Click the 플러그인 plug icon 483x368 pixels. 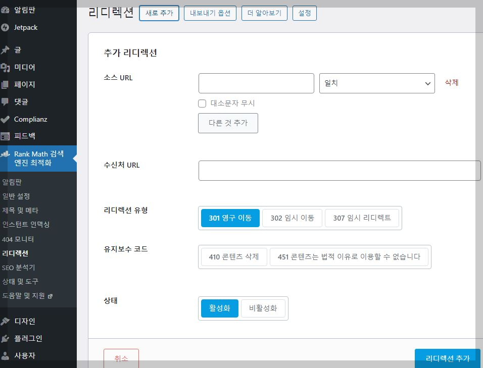click(5, 339)
